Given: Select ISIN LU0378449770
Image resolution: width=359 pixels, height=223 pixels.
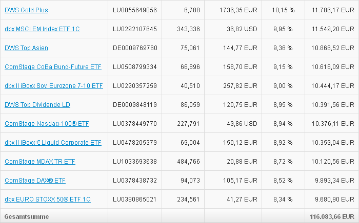Looking at the screenshot, I should pos(135,124).
